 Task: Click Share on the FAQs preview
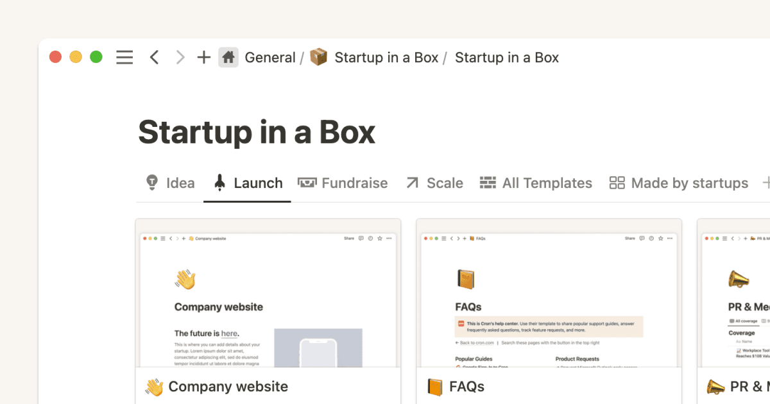[630, 238]
